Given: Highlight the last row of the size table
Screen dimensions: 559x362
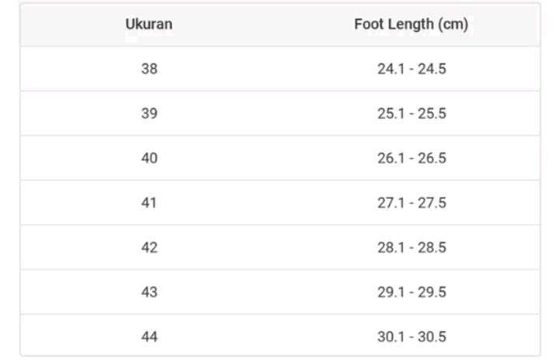Looking at the screenshot, I should [279, 336].
